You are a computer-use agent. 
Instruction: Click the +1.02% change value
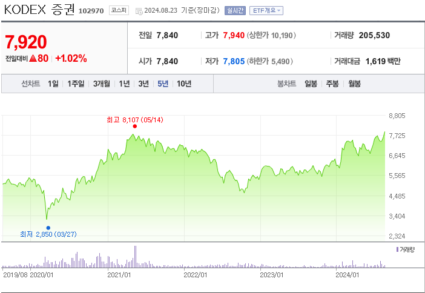[71, 58]
